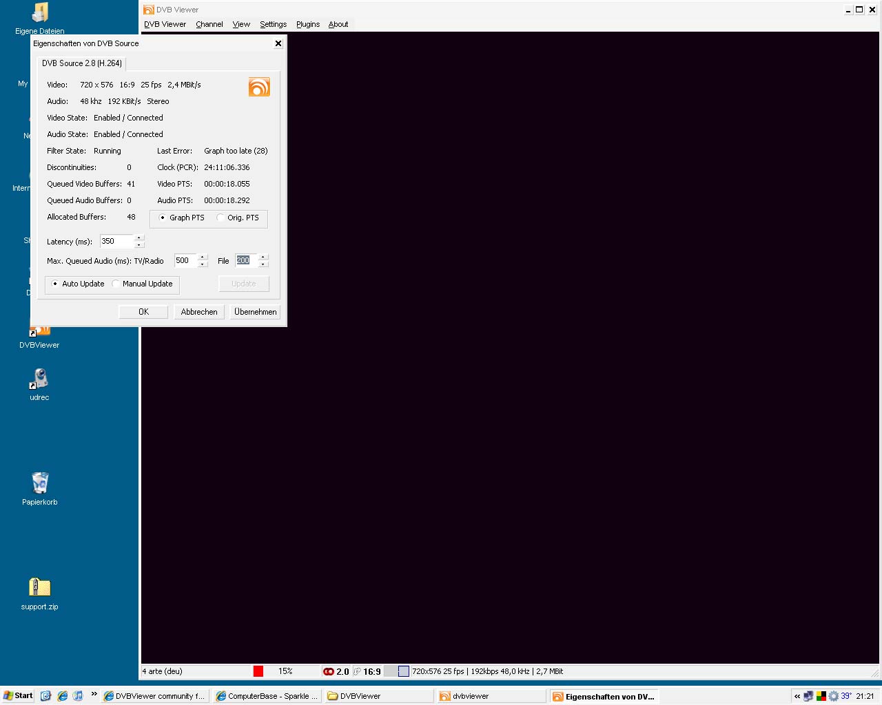Select the Orig. PTS radio option
The image size is (882, 705).
(x=220, y=218)
